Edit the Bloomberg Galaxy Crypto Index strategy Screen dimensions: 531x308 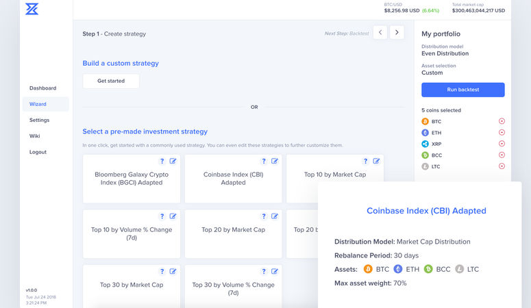click(x=173, y=161)
